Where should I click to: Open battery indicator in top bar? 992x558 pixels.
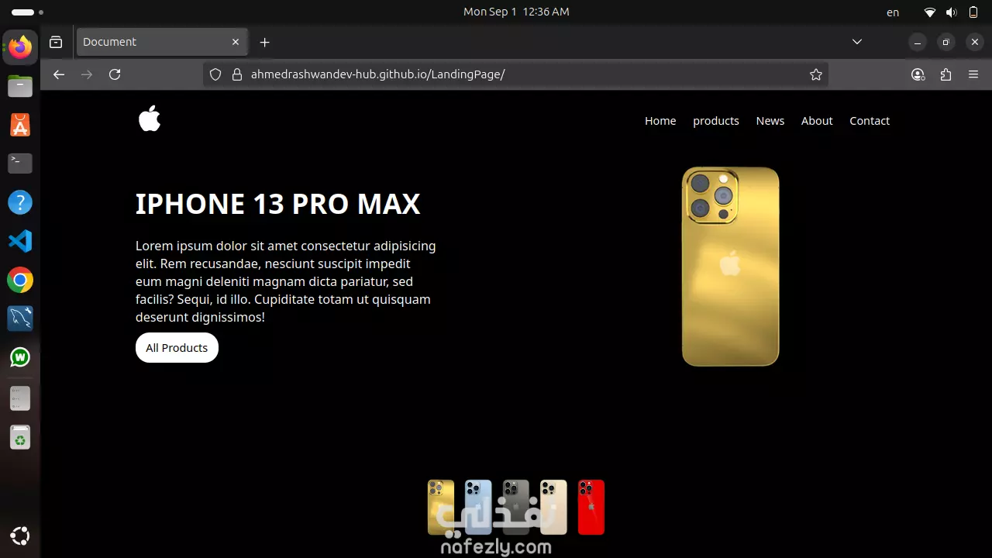973,12
